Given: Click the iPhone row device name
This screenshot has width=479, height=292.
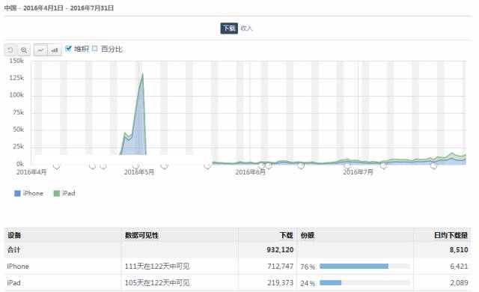Looking at the screenshot, I should pos(18,267).
